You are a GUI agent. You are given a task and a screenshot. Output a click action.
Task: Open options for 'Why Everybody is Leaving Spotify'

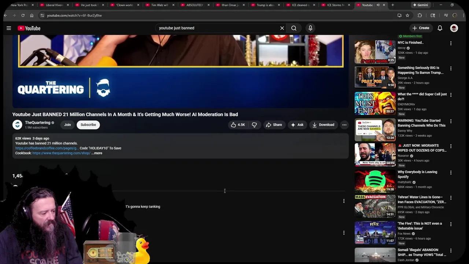[451, 173]
